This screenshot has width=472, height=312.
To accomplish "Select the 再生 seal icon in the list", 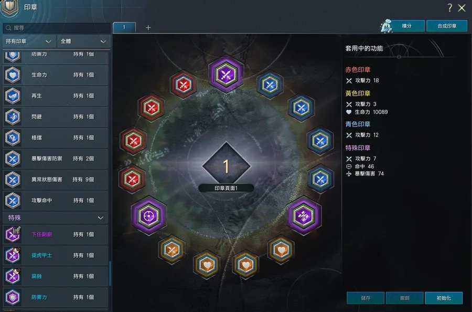I will [x=13, y=96].
